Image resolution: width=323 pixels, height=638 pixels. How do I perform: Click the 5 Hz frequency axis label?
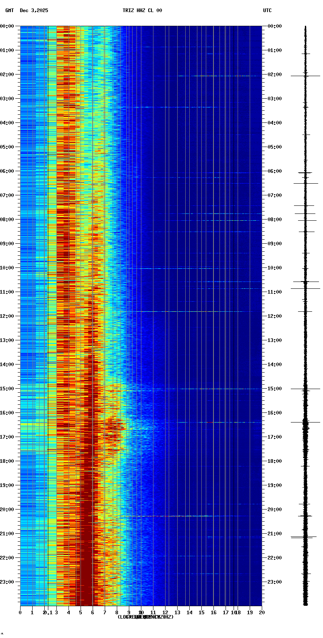(81, 613)
